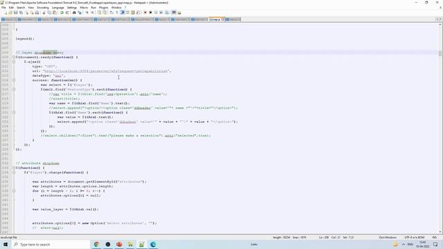Click the Ln Col Sel status entry
Screen dimensions: 443x249
[336, 237]
